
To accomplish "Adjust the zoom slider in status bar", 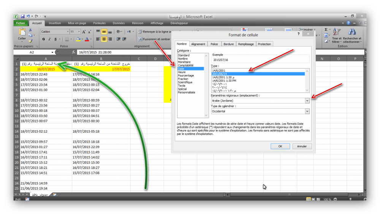I will [350, 199].
